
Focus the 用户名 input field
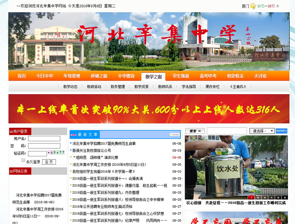(x=44, y=139)
